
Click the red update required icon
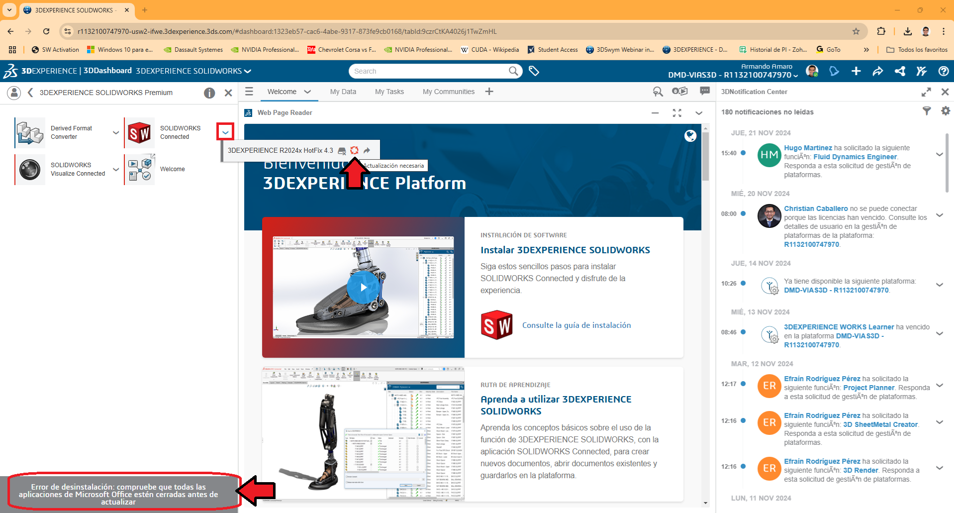[354, 150]
